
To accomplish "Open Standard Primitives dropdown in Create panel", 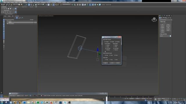I will (x=165, y=20).
